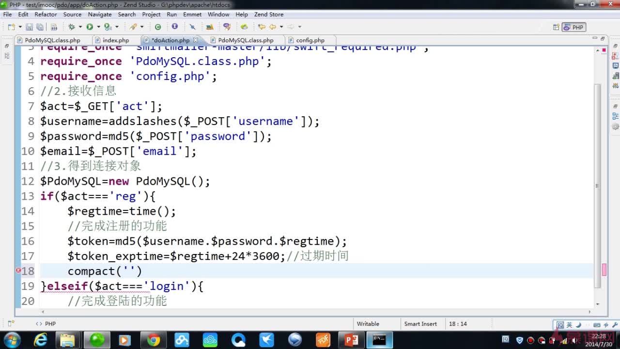This screenshot has width=620, height=349.
Task: Click the green circular G icon
Action: point(158,27)
